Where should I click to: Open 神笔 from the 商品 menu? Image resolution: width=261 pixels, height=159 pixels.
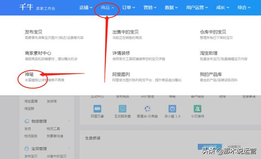(29, 74)
